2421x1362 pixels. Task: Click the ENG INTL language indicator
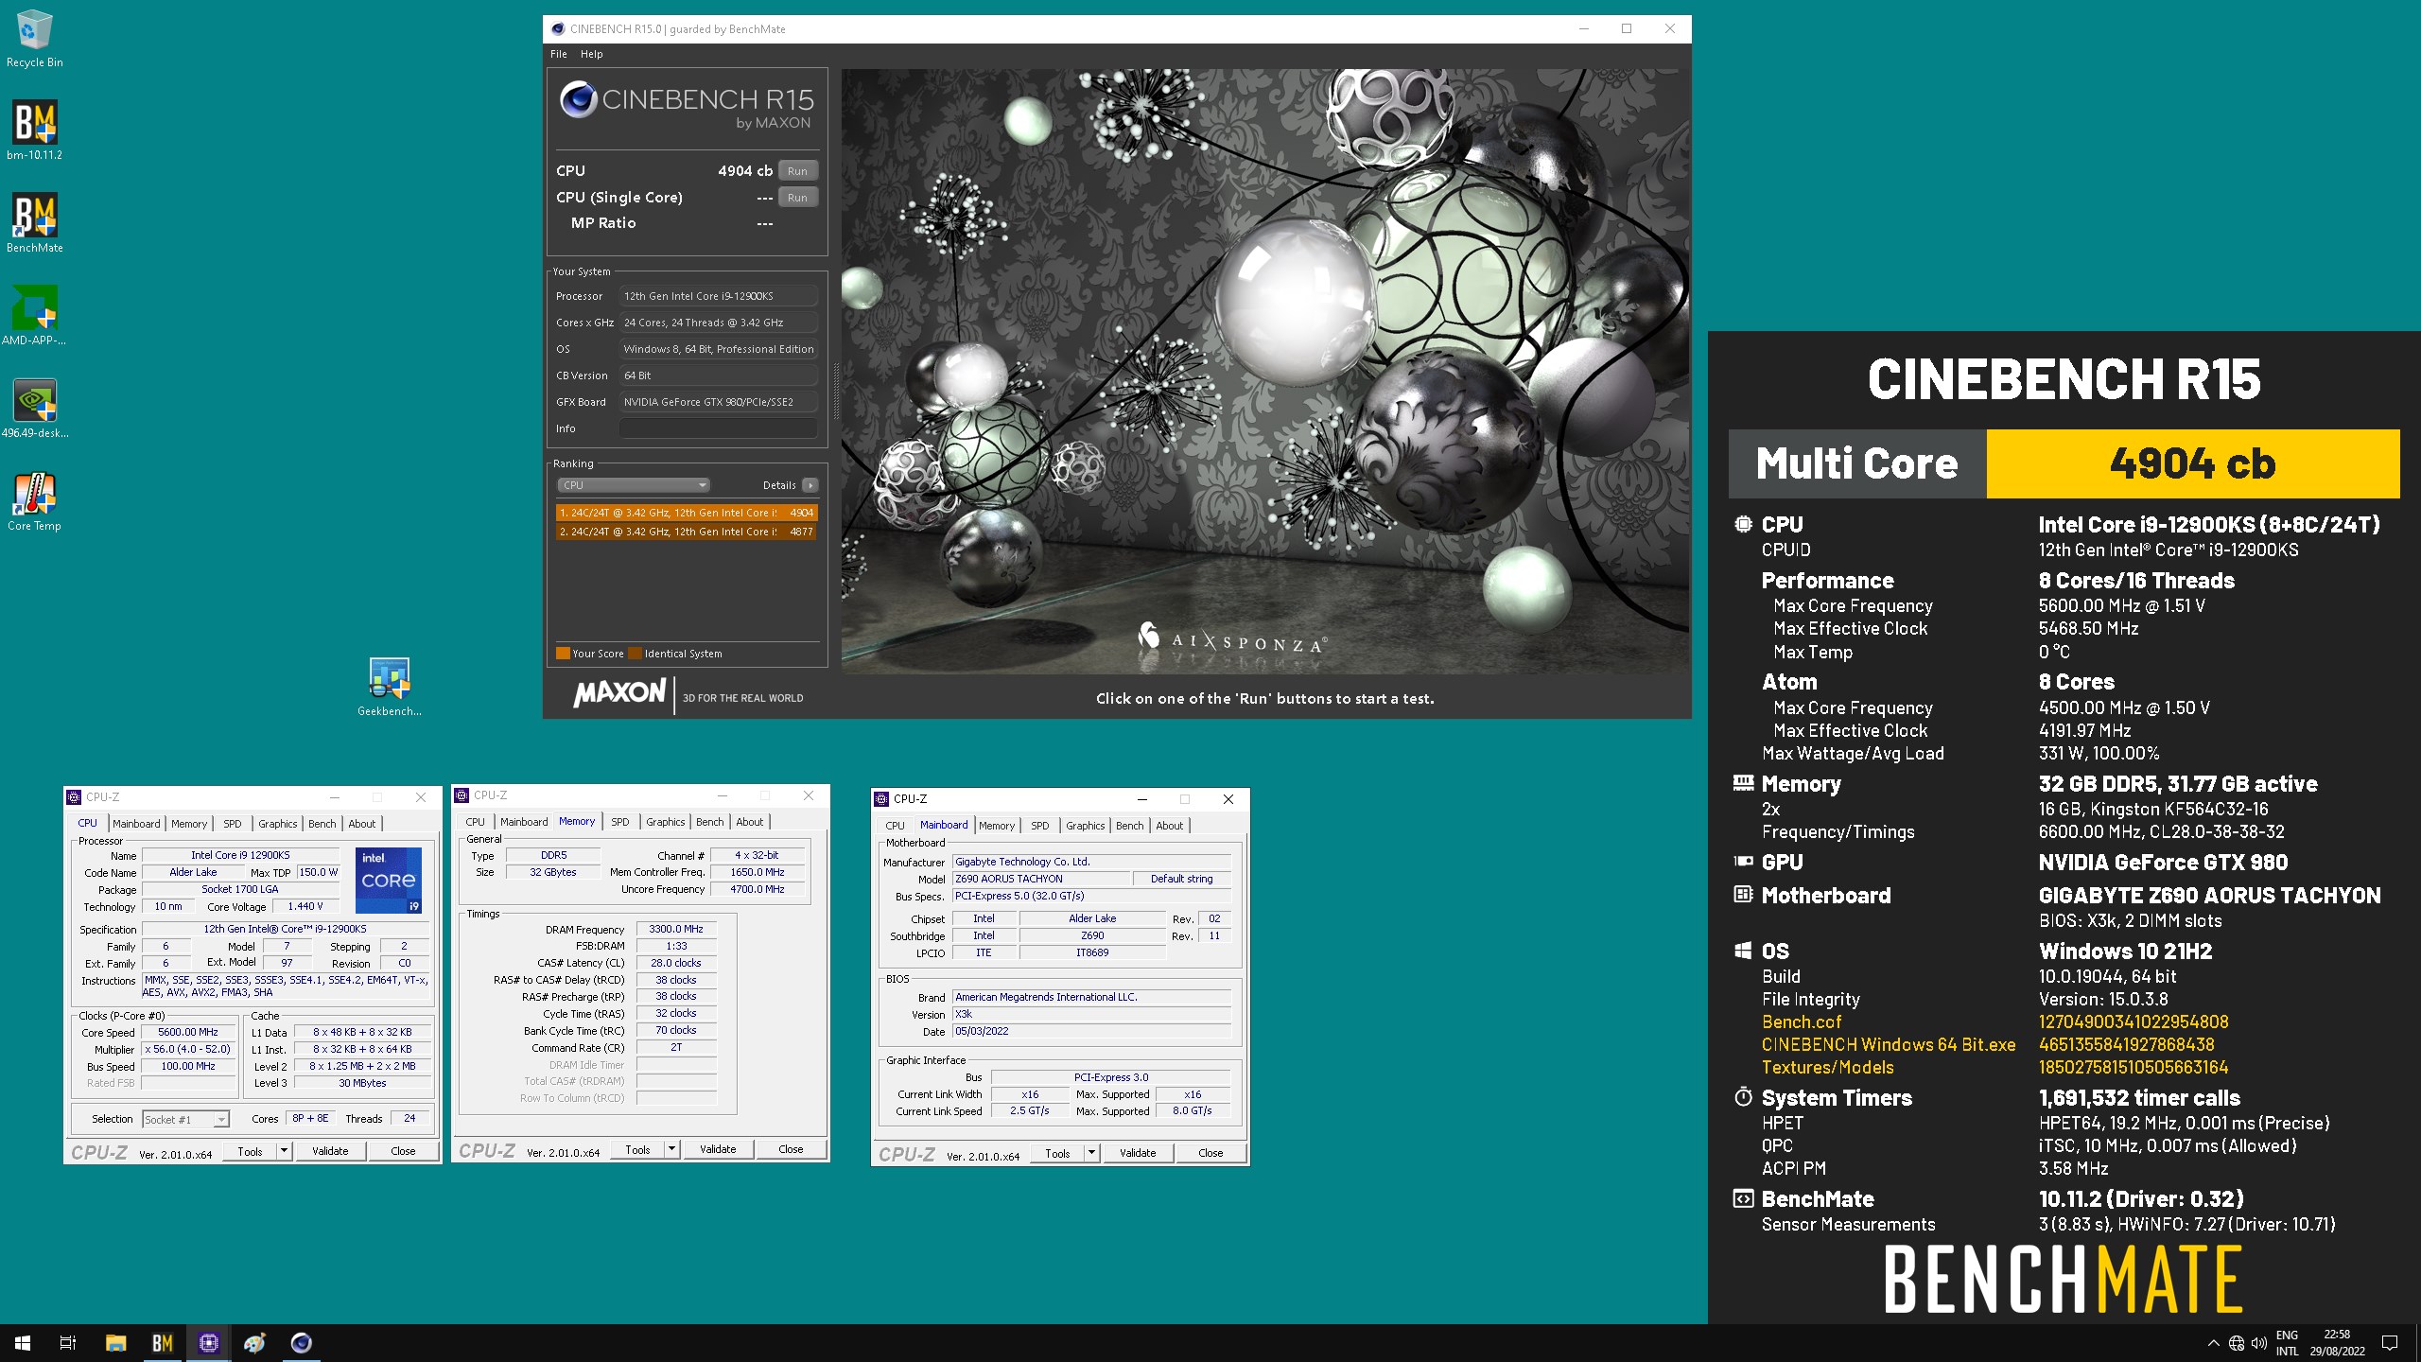coord(2287,1343)
